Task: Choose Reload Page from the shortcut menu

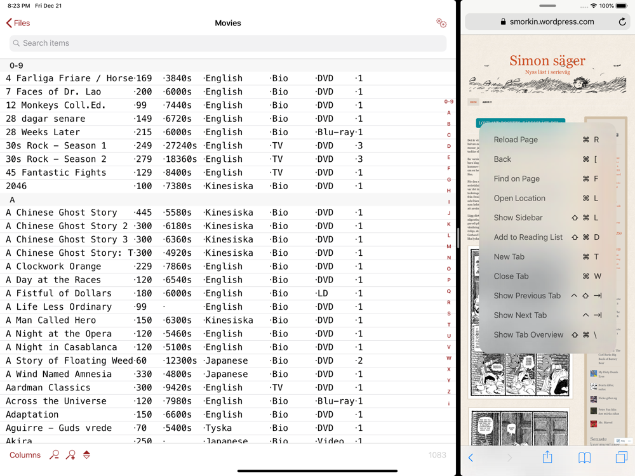Action: (x=547, y=140)
